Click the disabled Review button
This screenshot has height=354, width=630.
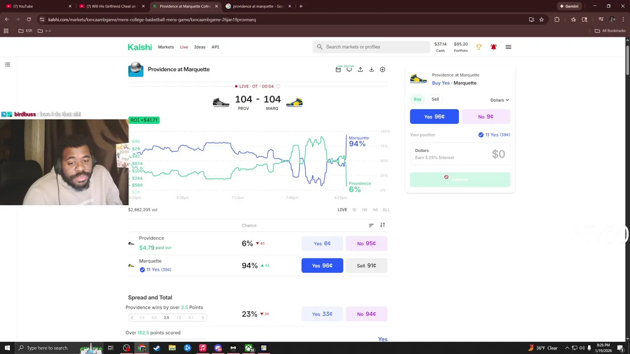click(x=460, y=179)
